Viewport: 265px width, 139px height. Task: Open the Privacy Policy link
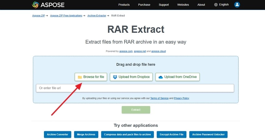pyautogui.click(x=181, y=98)
